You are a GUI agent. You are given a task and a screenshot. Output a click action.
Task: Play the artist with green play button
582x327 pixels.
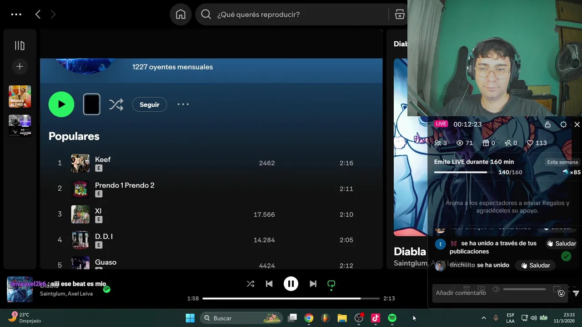(x=61, y=104)
